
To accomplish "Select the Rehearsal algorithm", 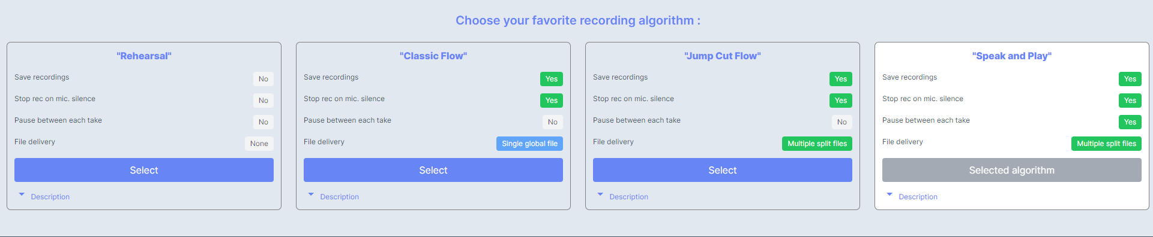I will click(x=144, y=170).
